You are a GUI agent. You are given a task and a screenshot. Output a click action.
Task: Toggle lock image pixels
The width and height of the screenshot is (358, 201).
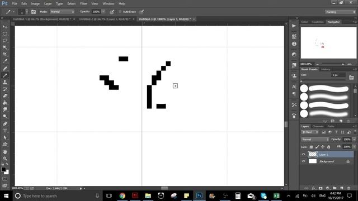(317, 147)
